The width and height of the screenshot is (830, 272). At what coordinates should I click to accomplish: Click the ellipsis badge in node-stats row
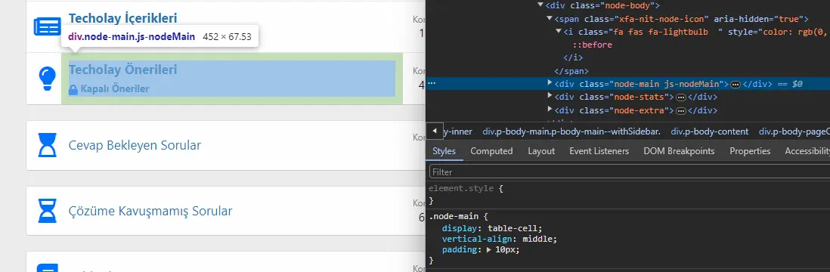681,97
